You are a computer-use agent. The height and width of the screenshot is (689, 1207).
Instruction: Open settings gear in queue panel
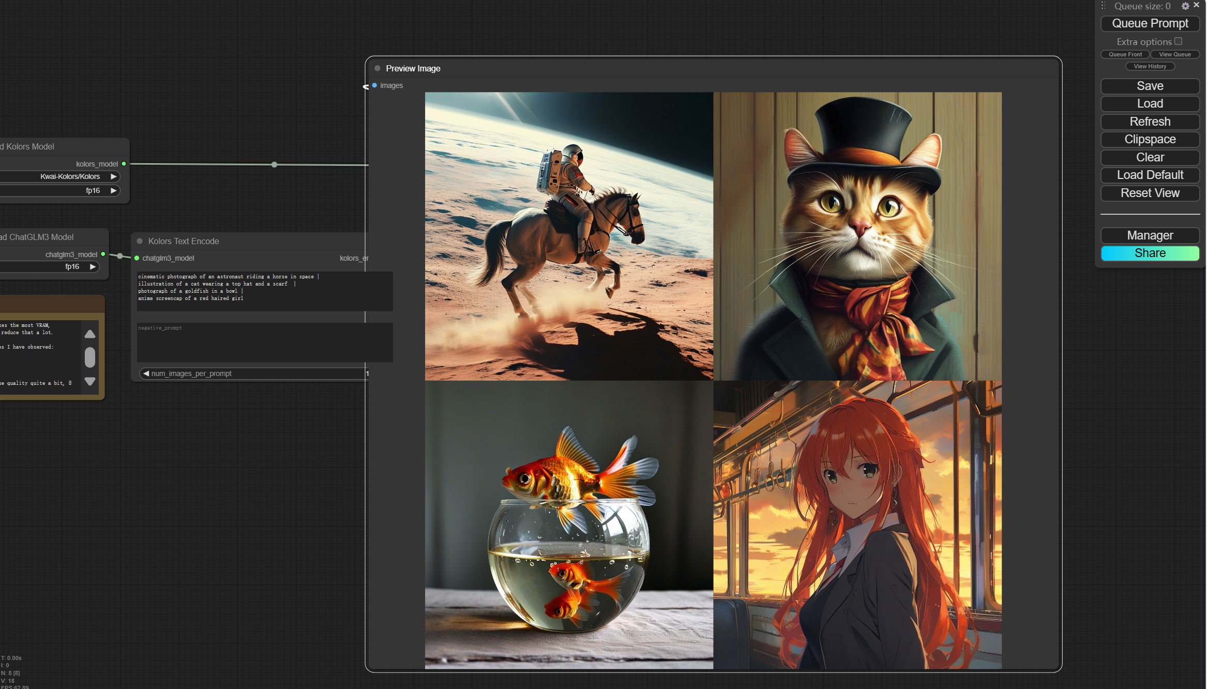click(1185, 6)
